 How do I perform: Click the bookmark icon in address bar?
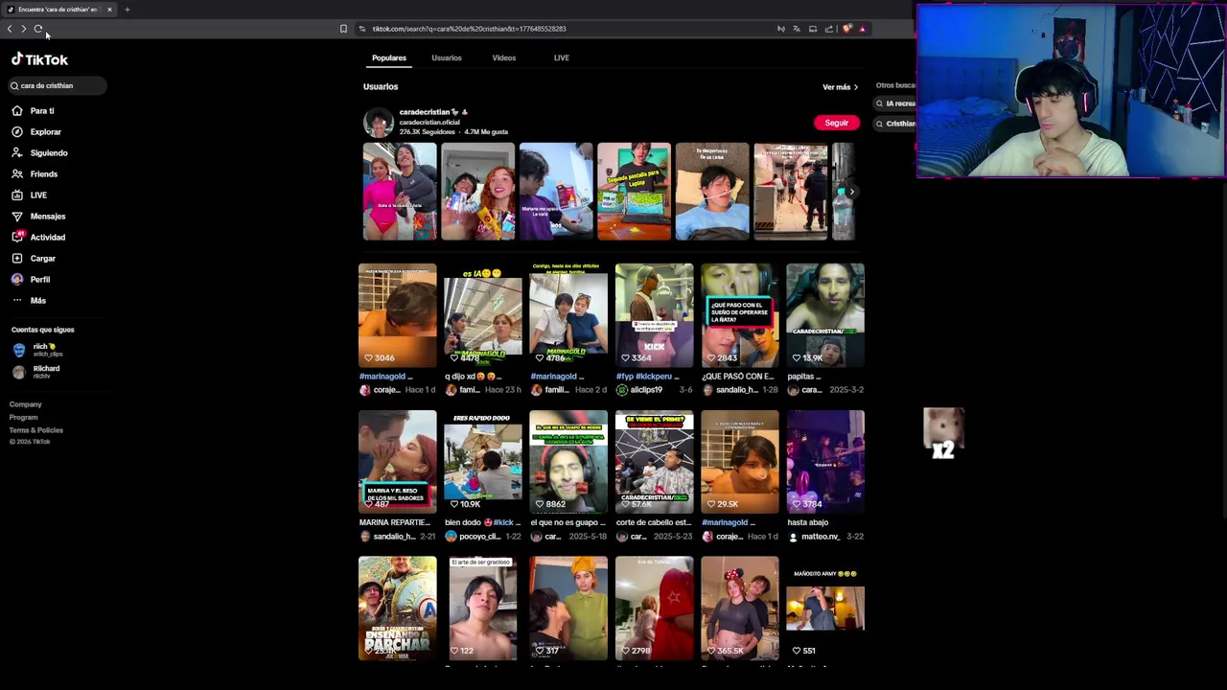(343, 29)
